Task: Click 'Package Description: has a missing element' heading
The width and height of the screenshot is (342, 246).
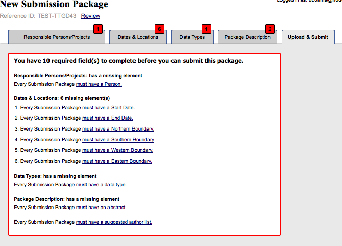Action: 67,199
